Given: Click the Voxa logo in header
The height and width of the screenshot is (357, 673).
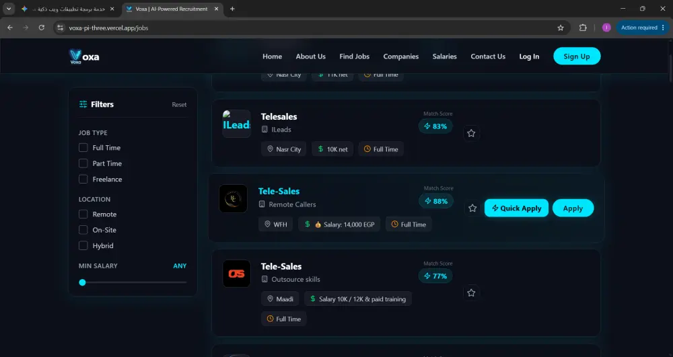Looking at the screenshot, I should tap(83, 56).
